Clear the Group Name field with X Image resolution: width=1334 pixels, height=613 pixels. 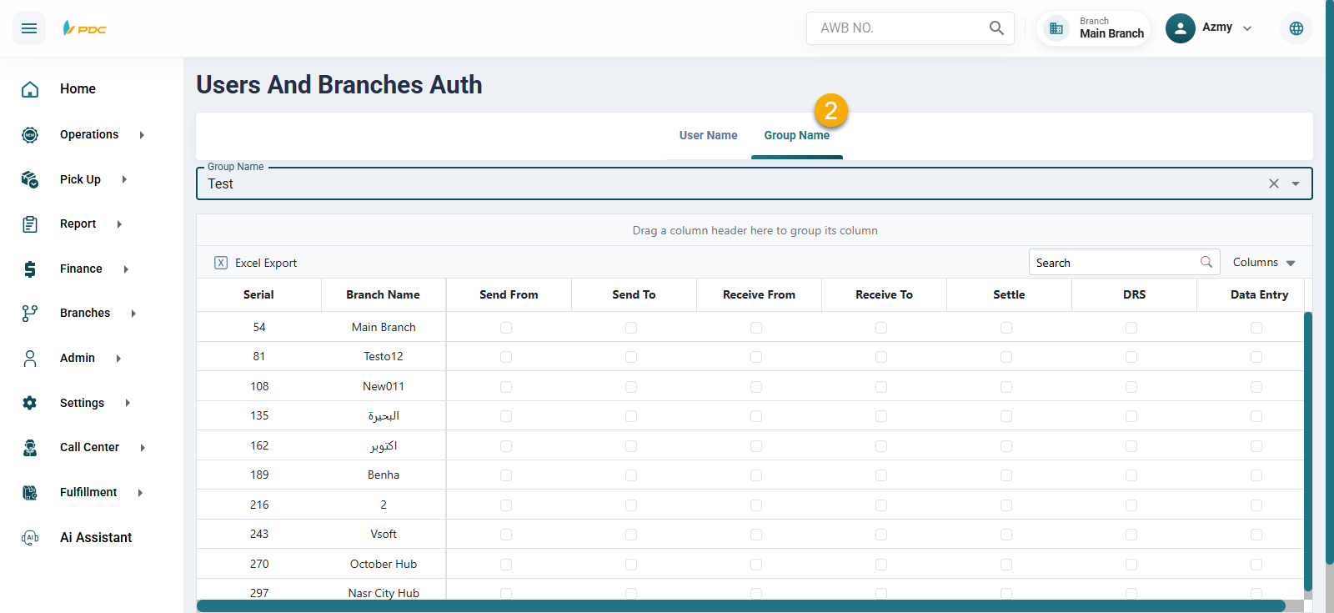pos(1274,183)
